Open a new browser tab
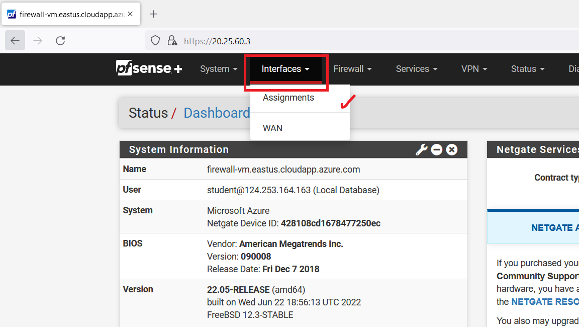Screen dimensions: 579x327 [154, 14]
